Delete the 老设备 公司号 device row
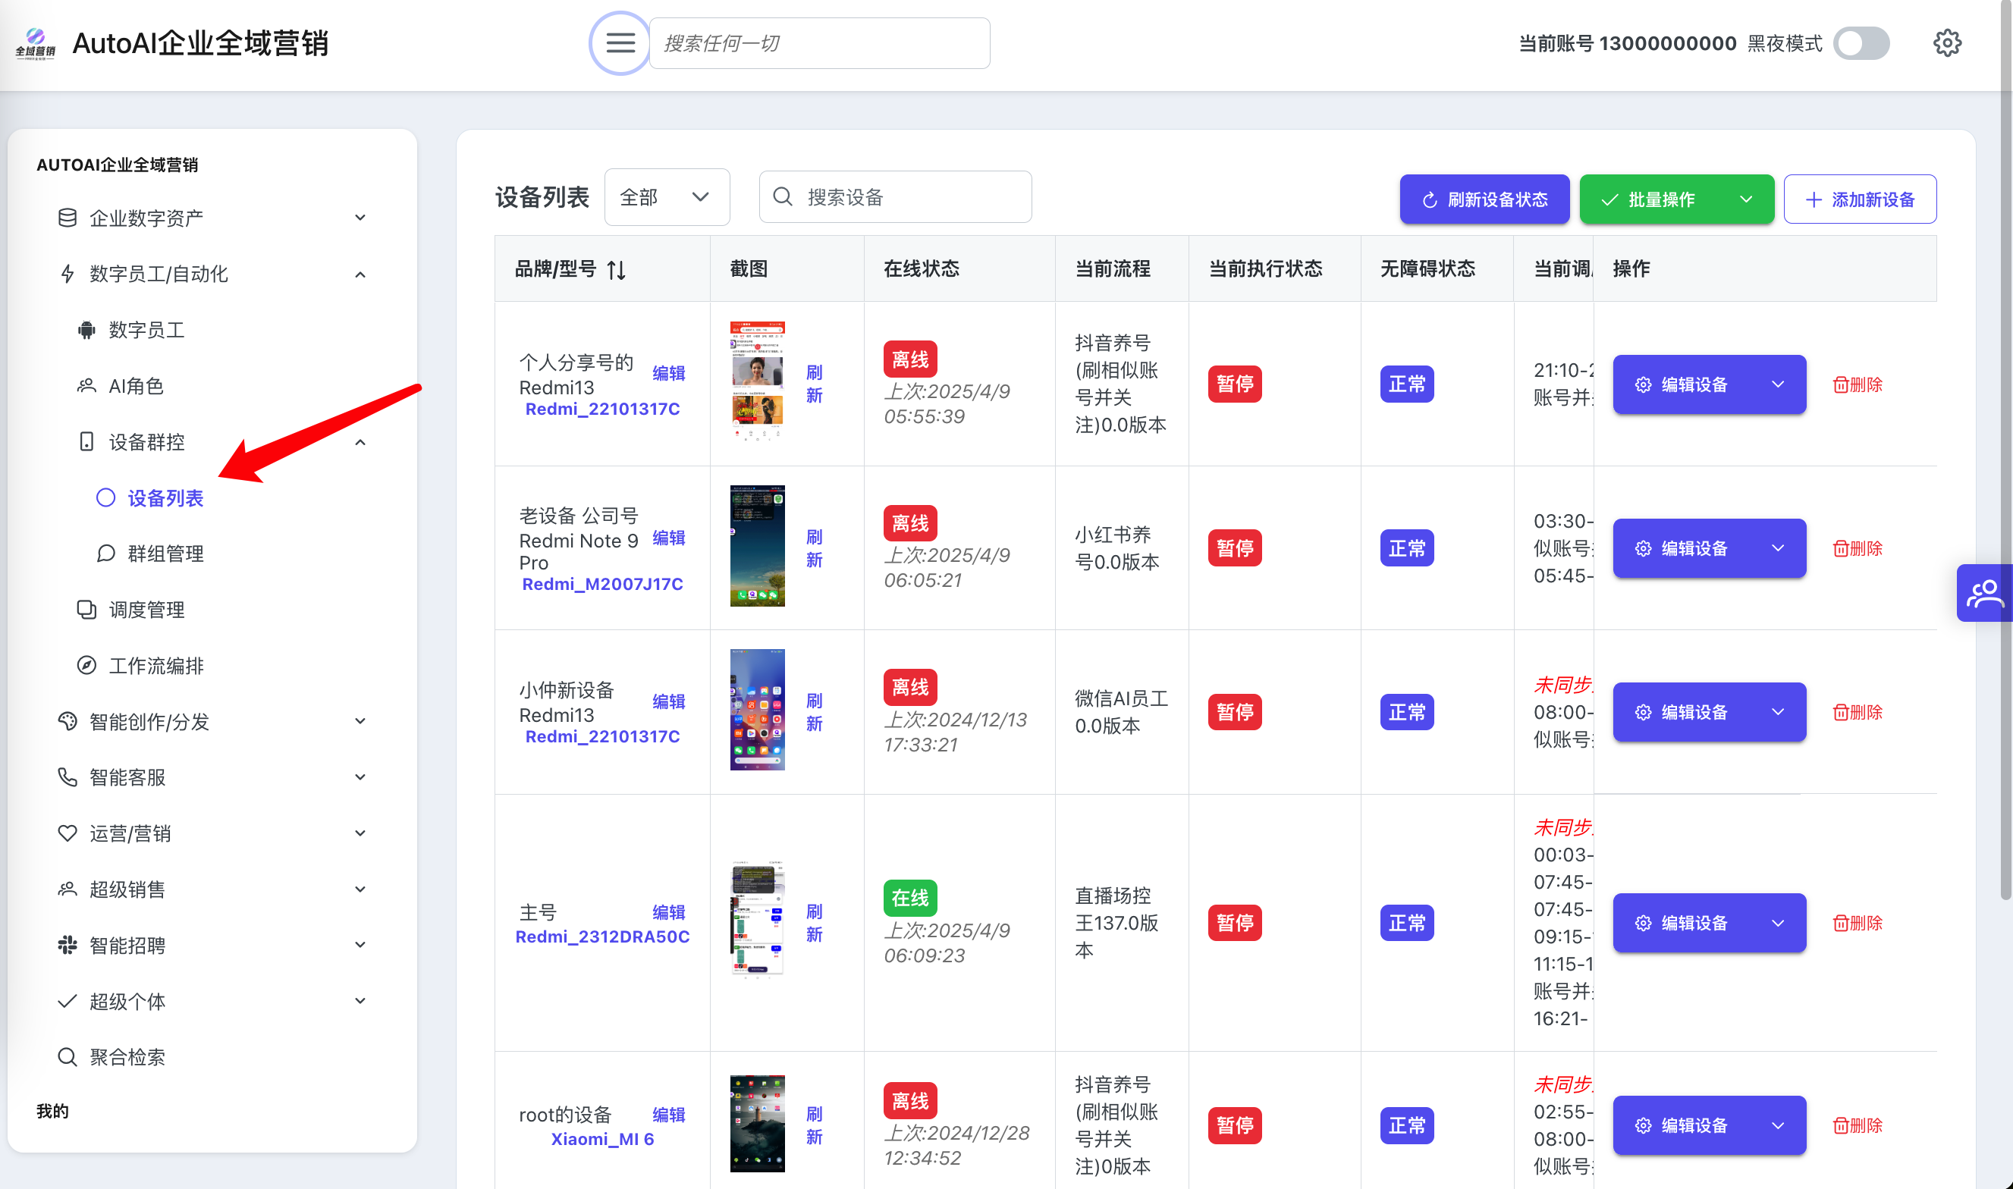 pyautogui.click(x=1858, y=548)
